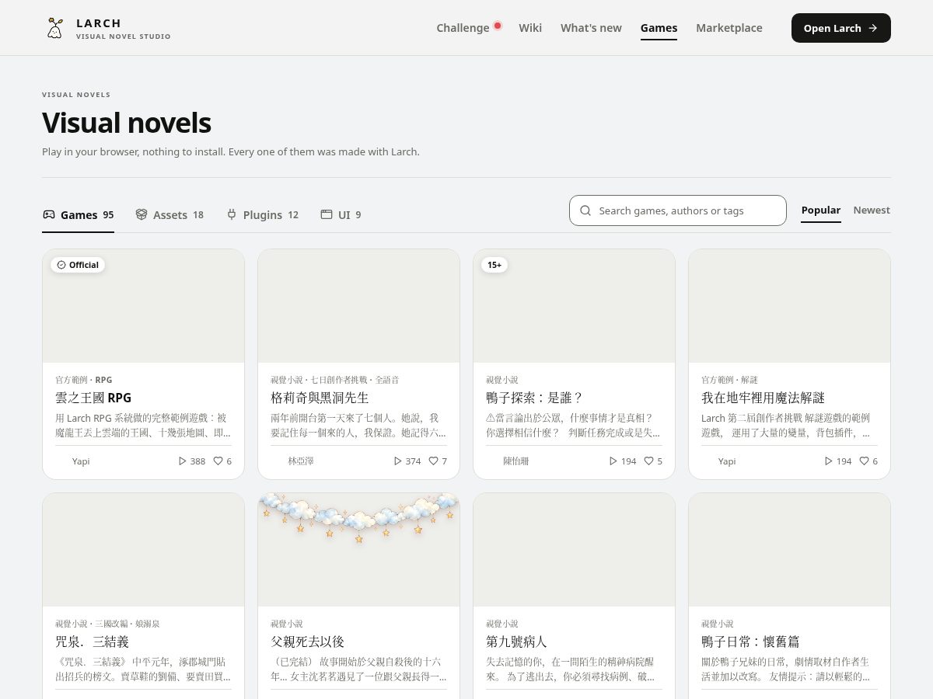This screenshot has width=933, height=699.
Task: Click the magnifier icon in search box
Action: pos(585,210)
